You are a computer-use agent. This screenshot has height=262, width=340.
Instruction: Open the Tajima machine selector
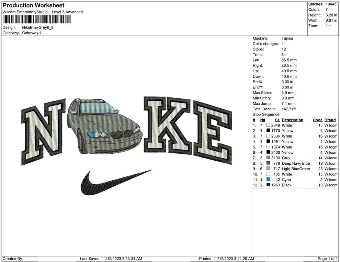287,39
